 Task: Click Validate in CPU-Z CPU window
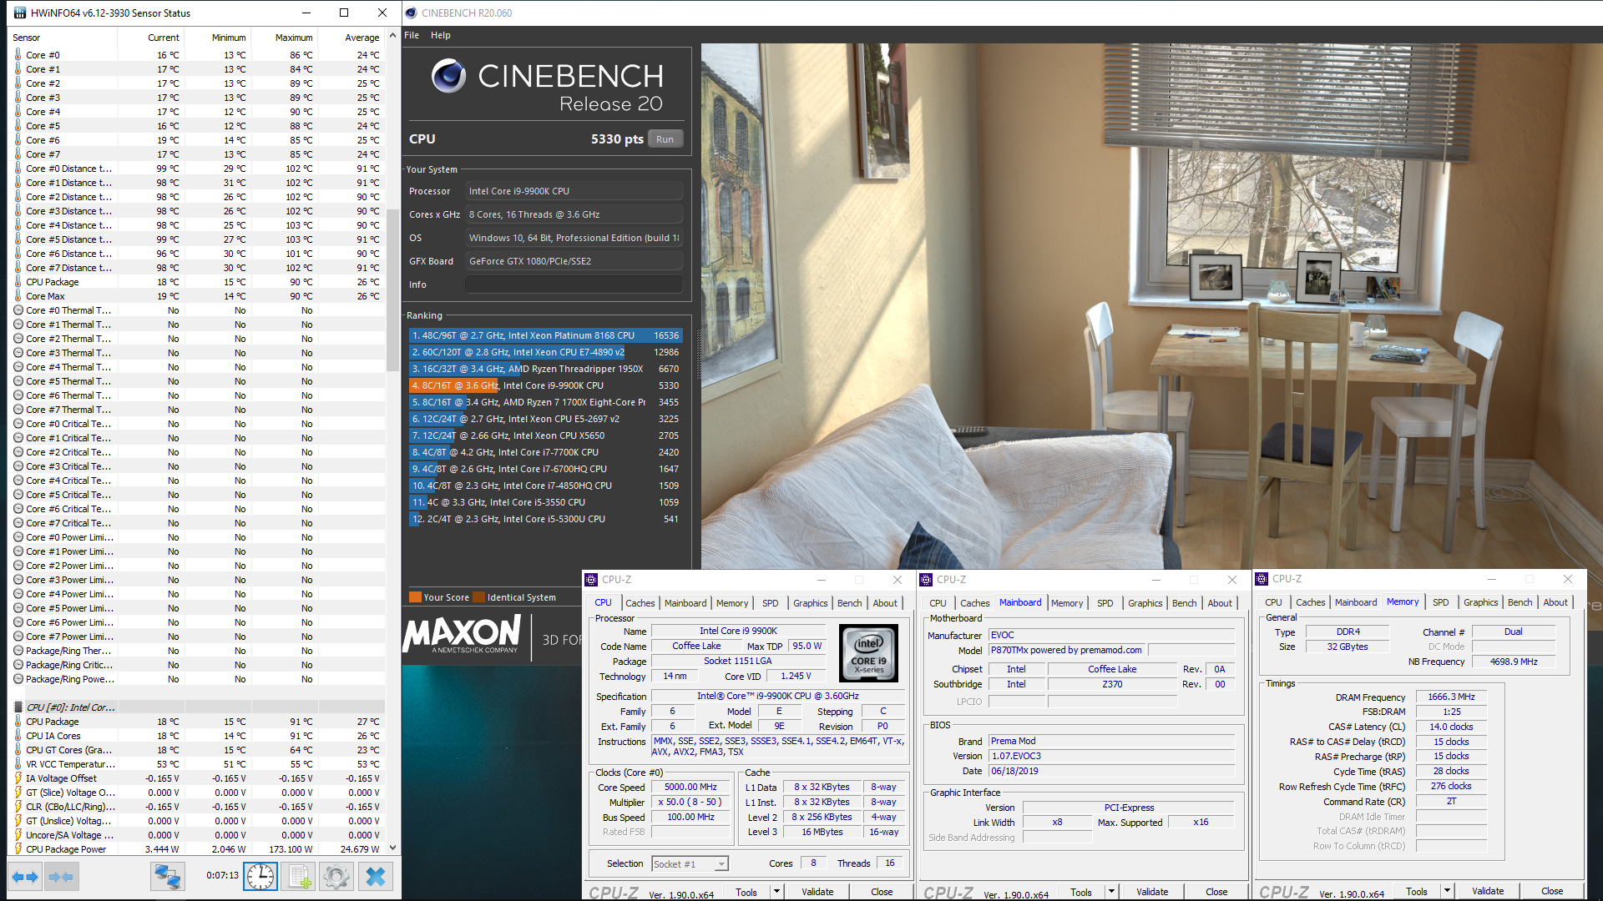pos(817,892)
